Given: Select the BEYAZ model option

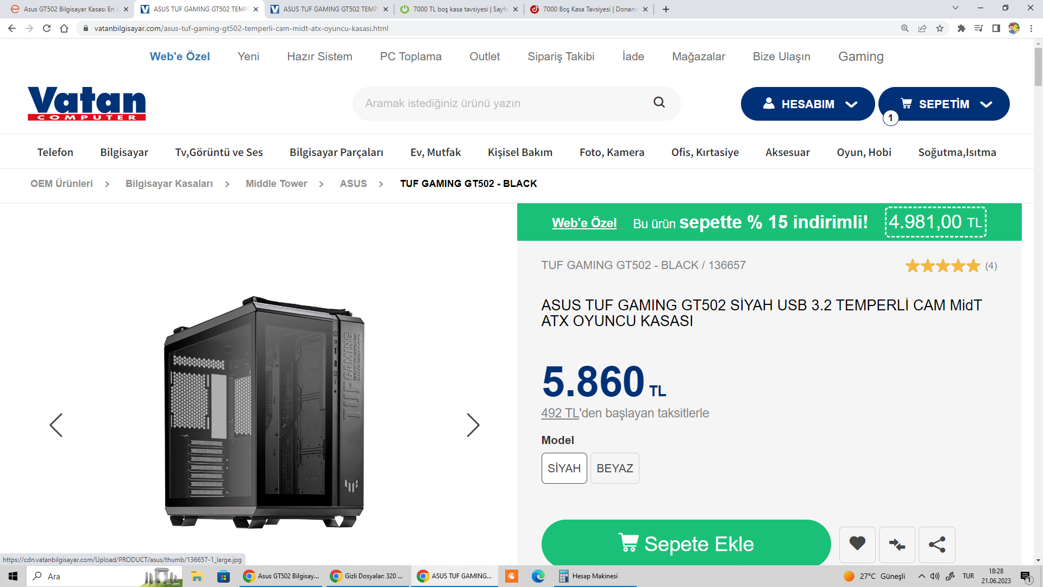Looking at the screenshot, I should (615, 468).
